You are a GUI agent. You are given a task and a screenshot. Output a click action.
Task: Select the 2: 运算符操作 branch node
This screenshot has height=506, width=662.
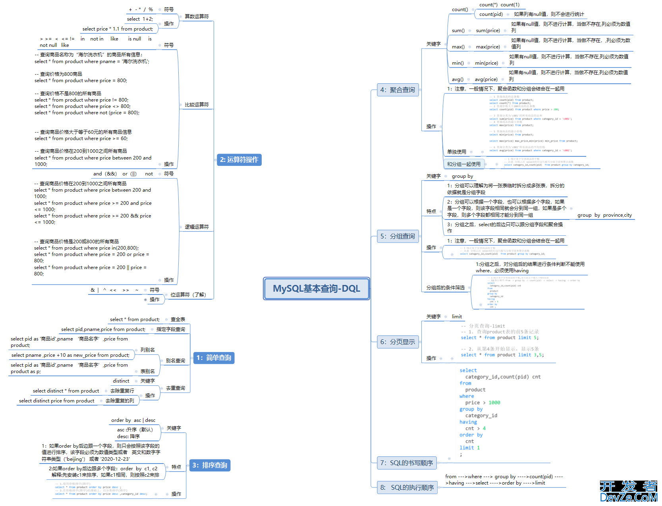tap(239, 160)
